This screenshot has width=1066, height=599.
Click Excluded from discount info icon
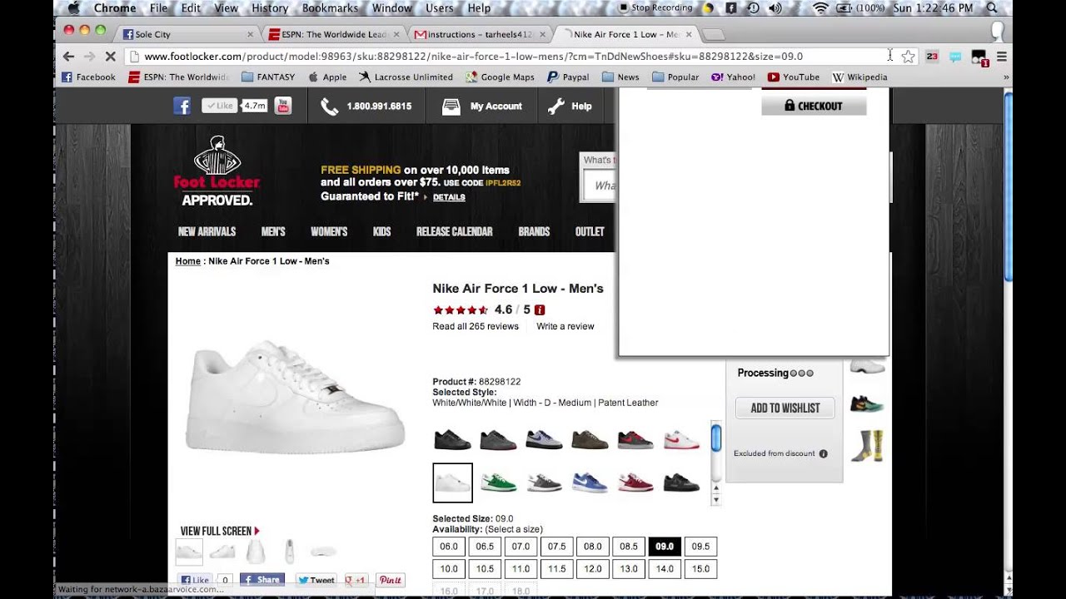click(824, 453)
